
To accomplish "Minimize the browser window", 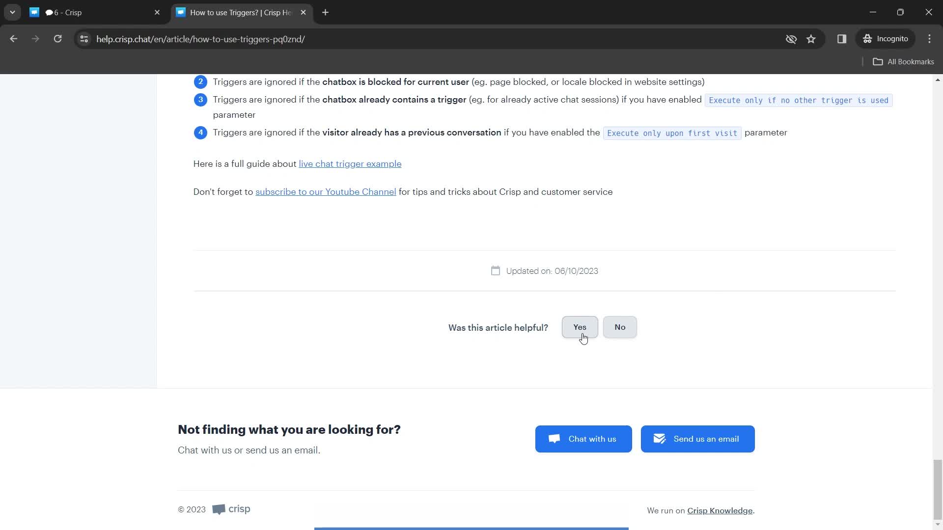I will (x=873, y=12).
